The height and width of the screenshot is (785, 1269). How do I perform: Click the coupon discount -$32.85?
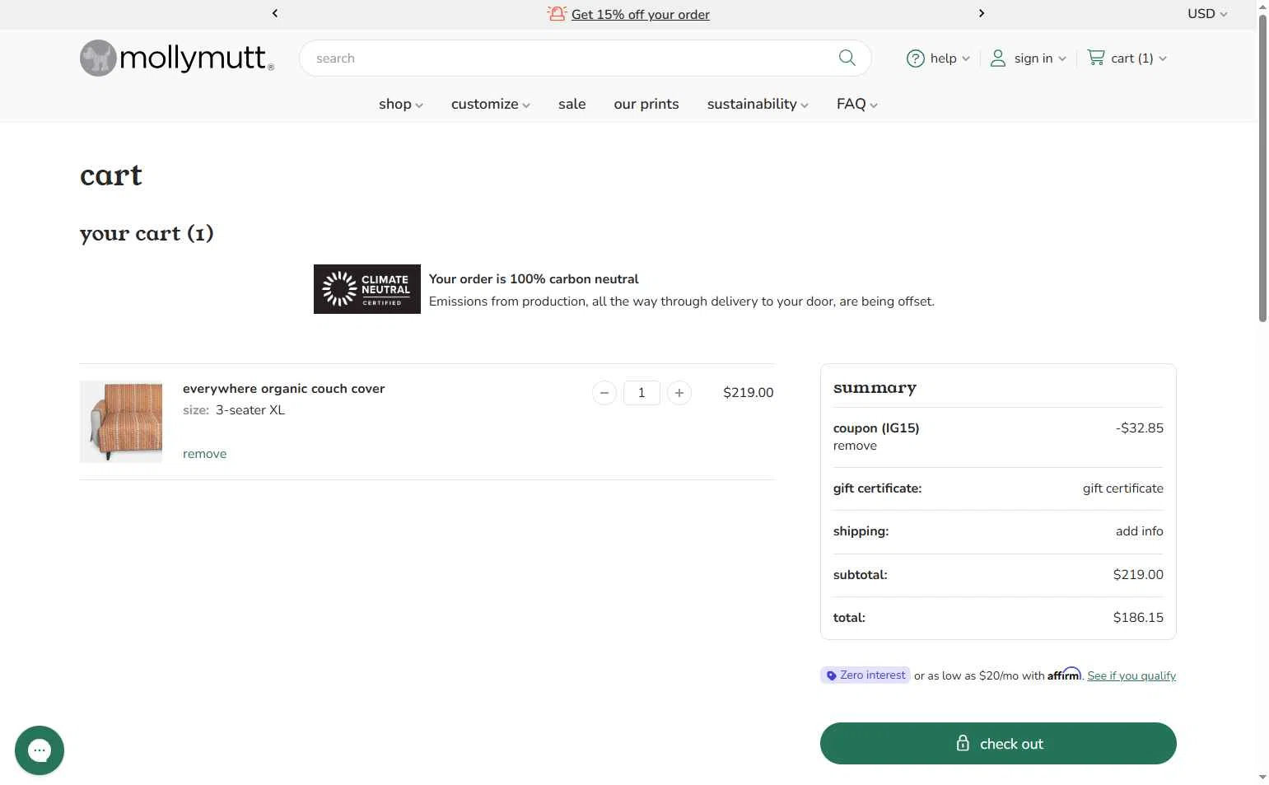pos(1140,428)
